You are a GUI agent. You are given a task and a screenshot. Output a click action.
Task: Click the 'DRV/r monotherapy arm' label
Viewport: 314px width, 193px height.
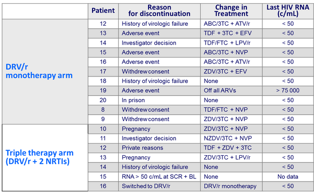coord(39,71)
